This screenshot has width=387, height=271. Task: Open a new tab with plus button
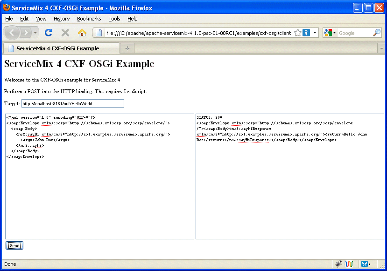click(127, 48)
